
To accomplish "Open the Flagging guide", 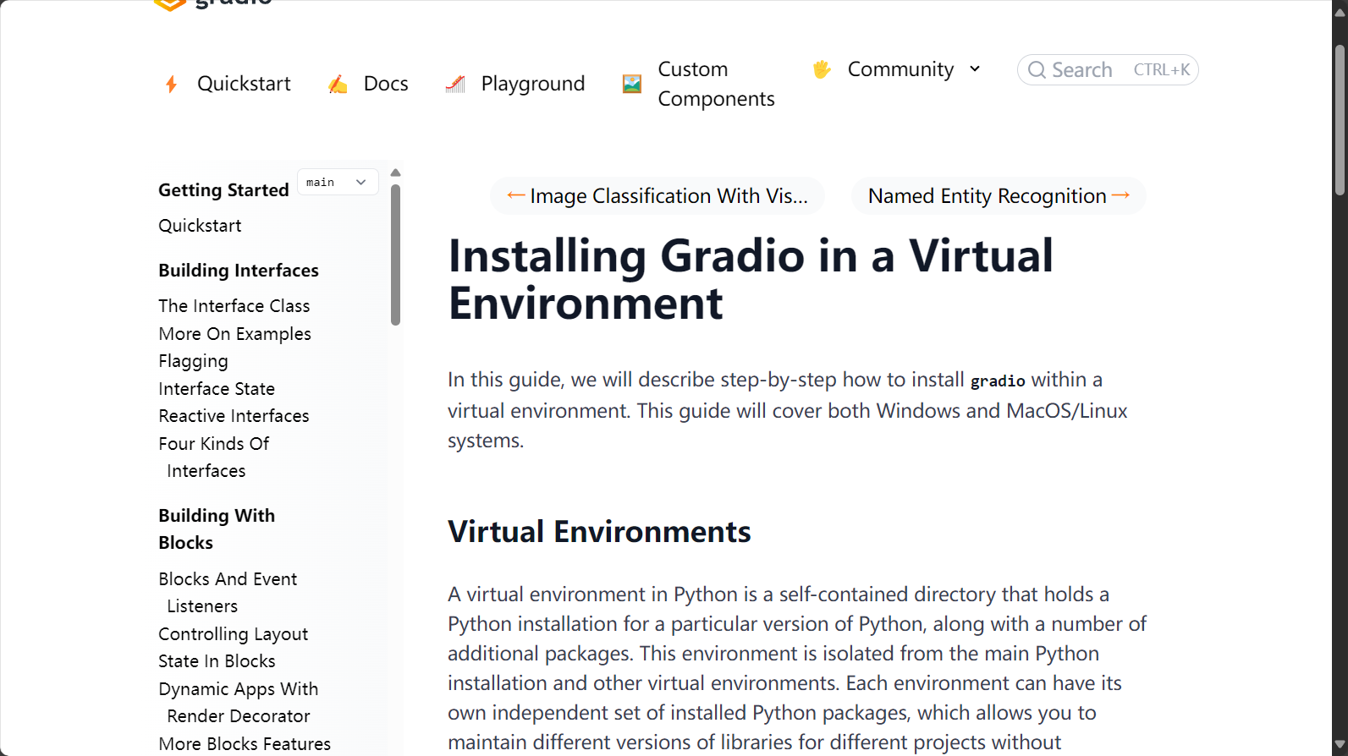I will [x=193, y=362].
